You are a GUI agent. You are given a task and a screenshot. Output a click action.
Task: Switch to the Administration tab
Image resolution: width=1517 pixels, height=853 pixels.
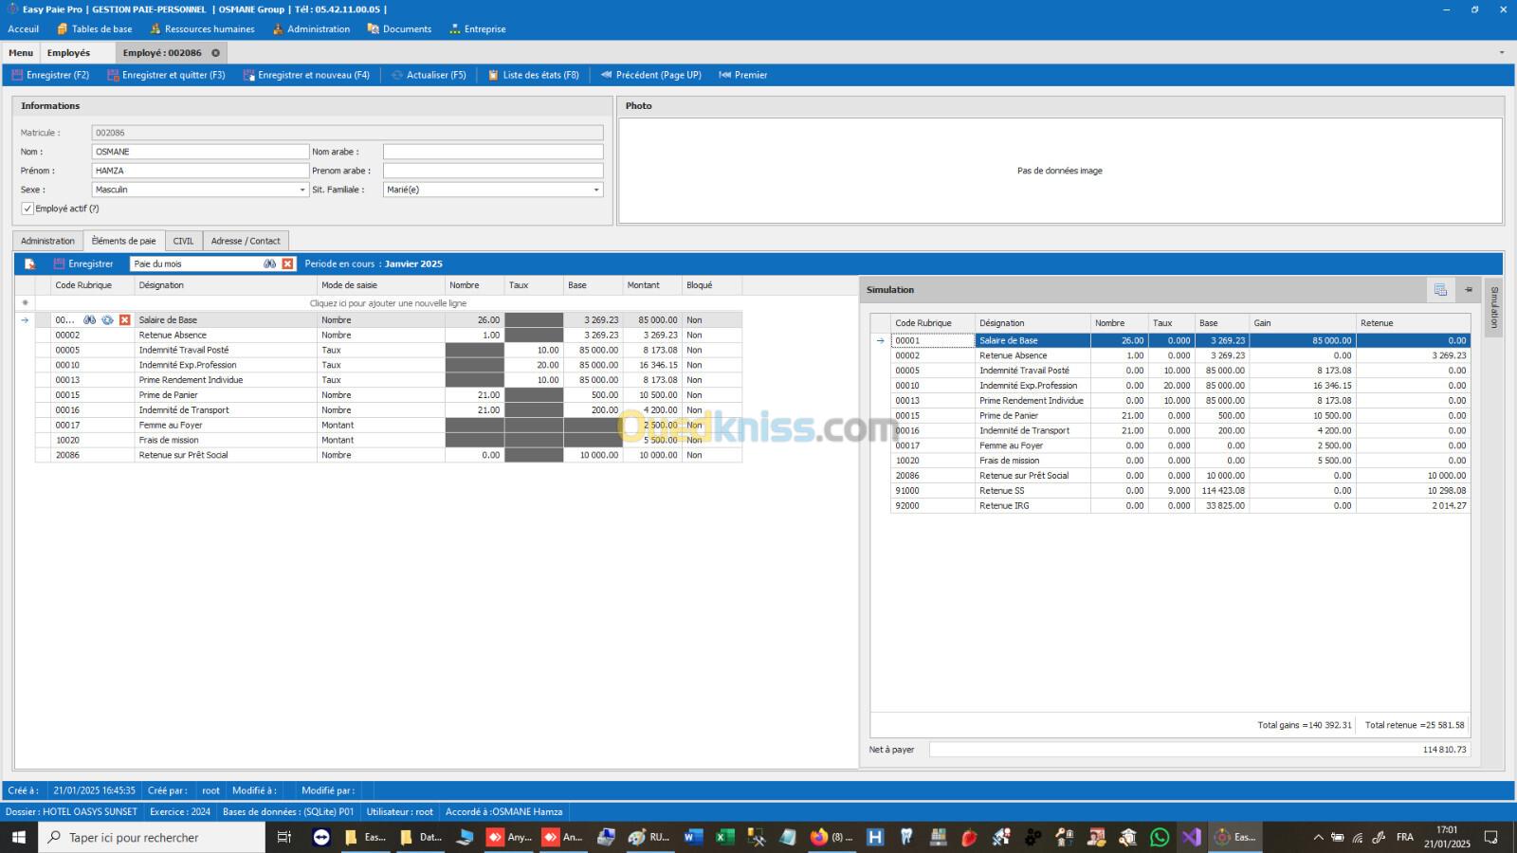point(47,241)
